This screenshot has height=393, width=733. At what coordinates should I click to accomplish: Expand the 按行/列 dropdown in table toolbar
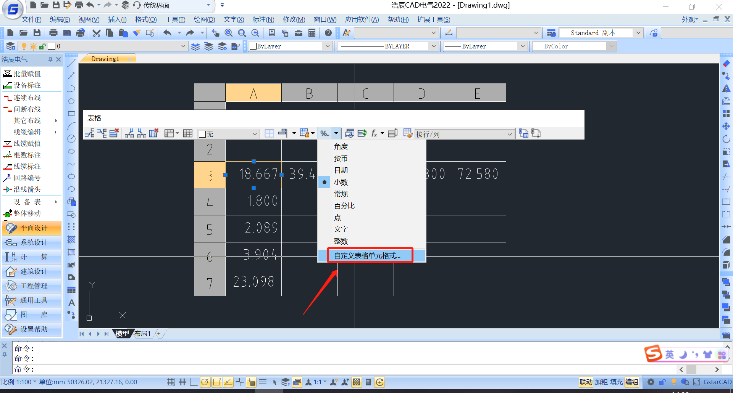tap(509, 134)
